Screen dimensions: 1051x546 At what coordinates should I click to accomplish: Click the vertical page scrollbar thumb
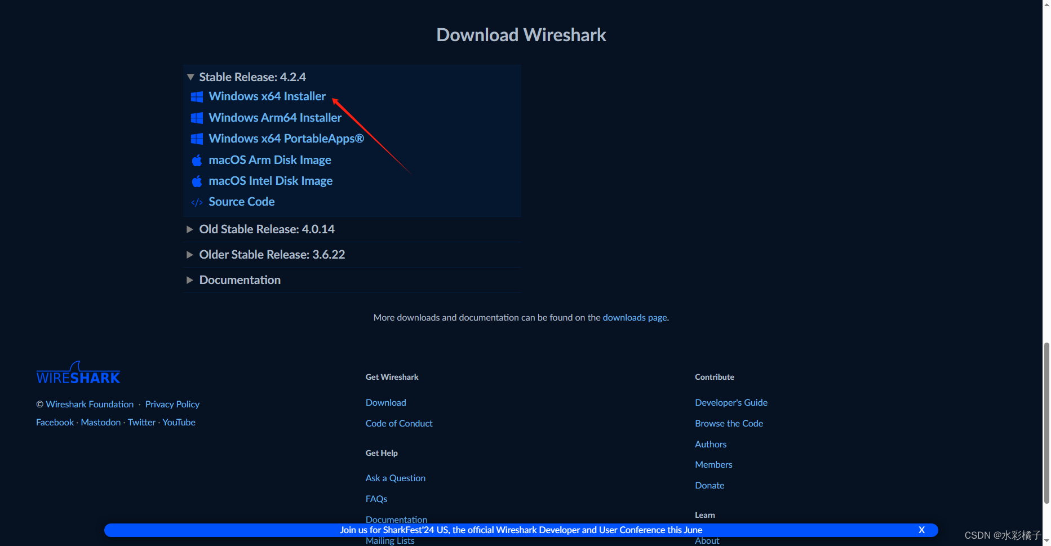click(1046, 423)
